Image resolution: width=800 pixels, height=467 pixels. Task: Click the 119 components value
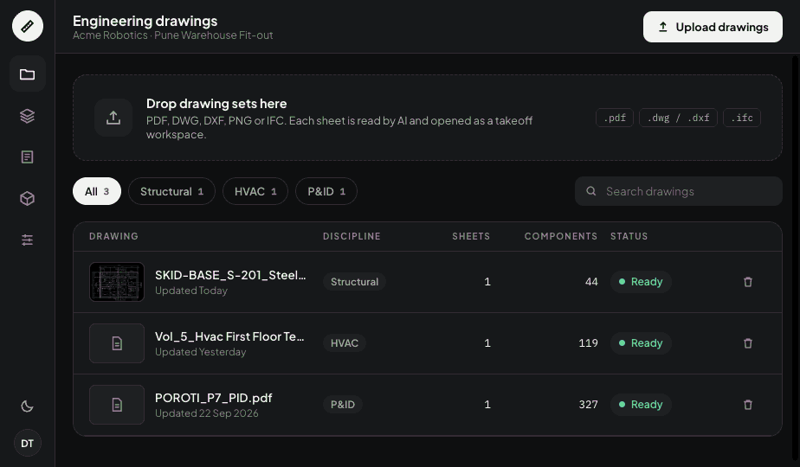tap(588, 343)
